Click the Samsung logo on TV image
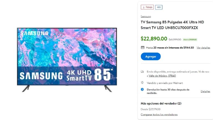The width and height of the screenshot is (213, 120). tap(34, 33)
